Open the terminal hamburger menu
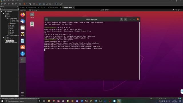Screen dimensions: 183x103 tap(126, 19)
